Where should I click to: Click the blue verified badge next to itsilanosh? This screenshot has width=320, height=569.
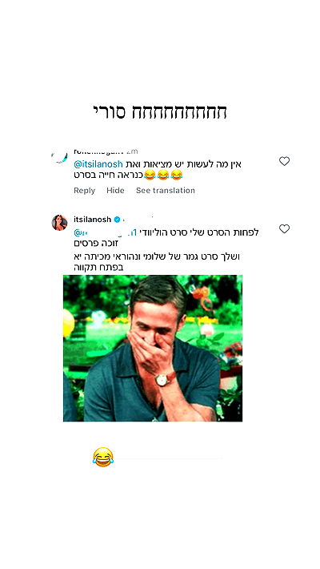(x=117, y=220)
